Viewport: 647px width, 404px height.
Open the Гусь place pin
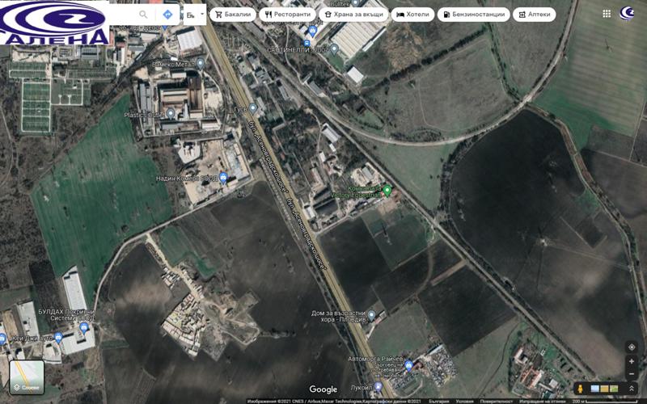tap(253, 108)
